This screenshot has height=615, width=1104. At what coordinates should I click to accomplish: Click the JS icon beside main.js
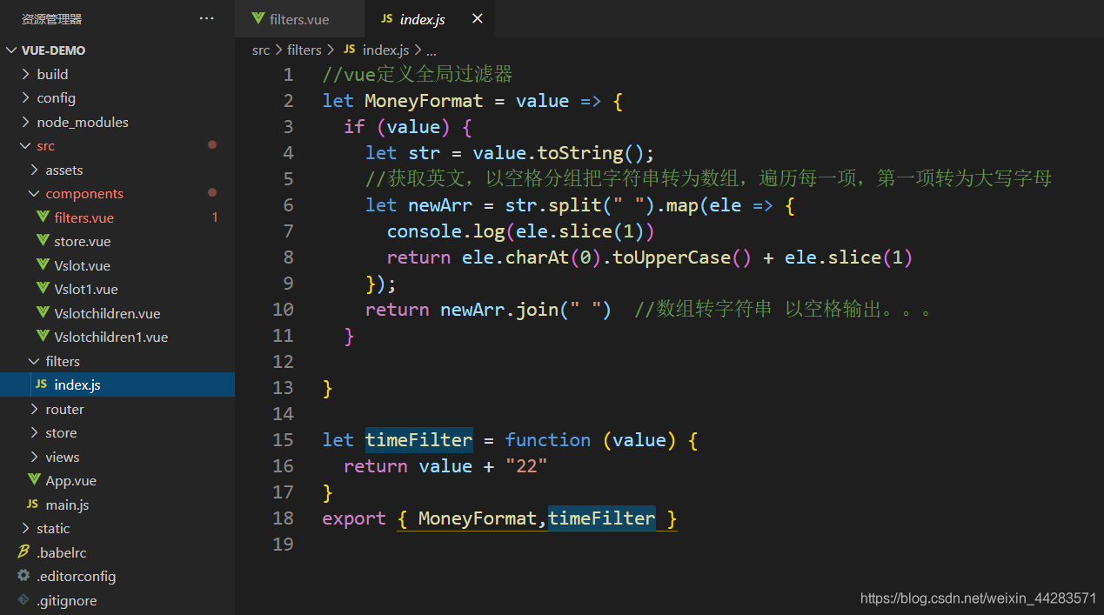(32, 505)
